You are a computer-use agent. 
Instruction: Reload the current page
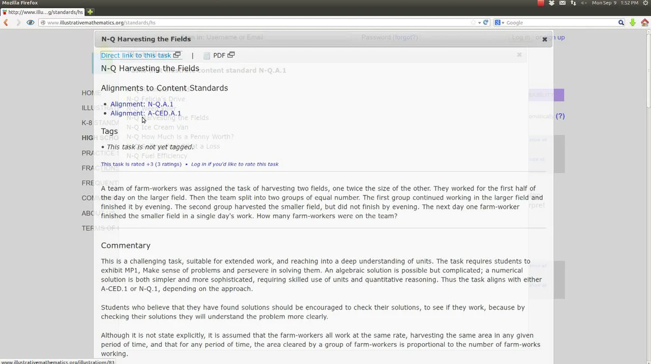click(486, 22)
